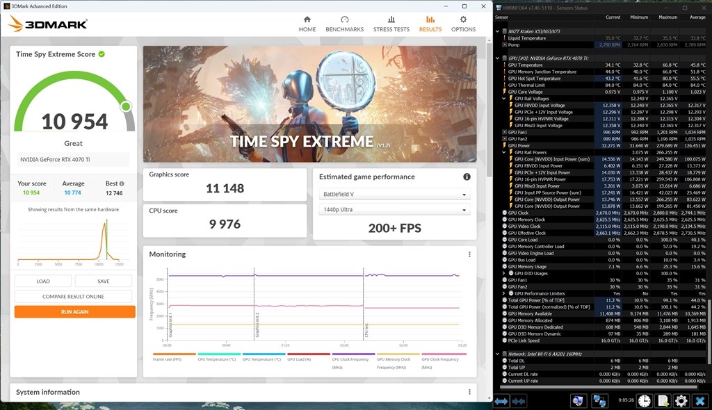Click the Average column header in HWiNFO
Viewport: 712px width, 410px height.
point(697,17)
